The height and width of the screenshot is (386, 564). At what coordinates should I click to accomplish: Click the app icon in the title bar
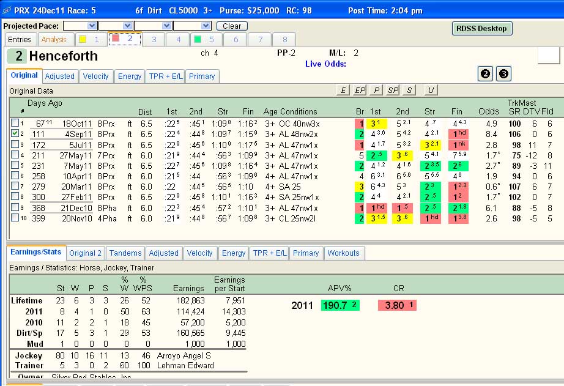(x=6, y=10)
